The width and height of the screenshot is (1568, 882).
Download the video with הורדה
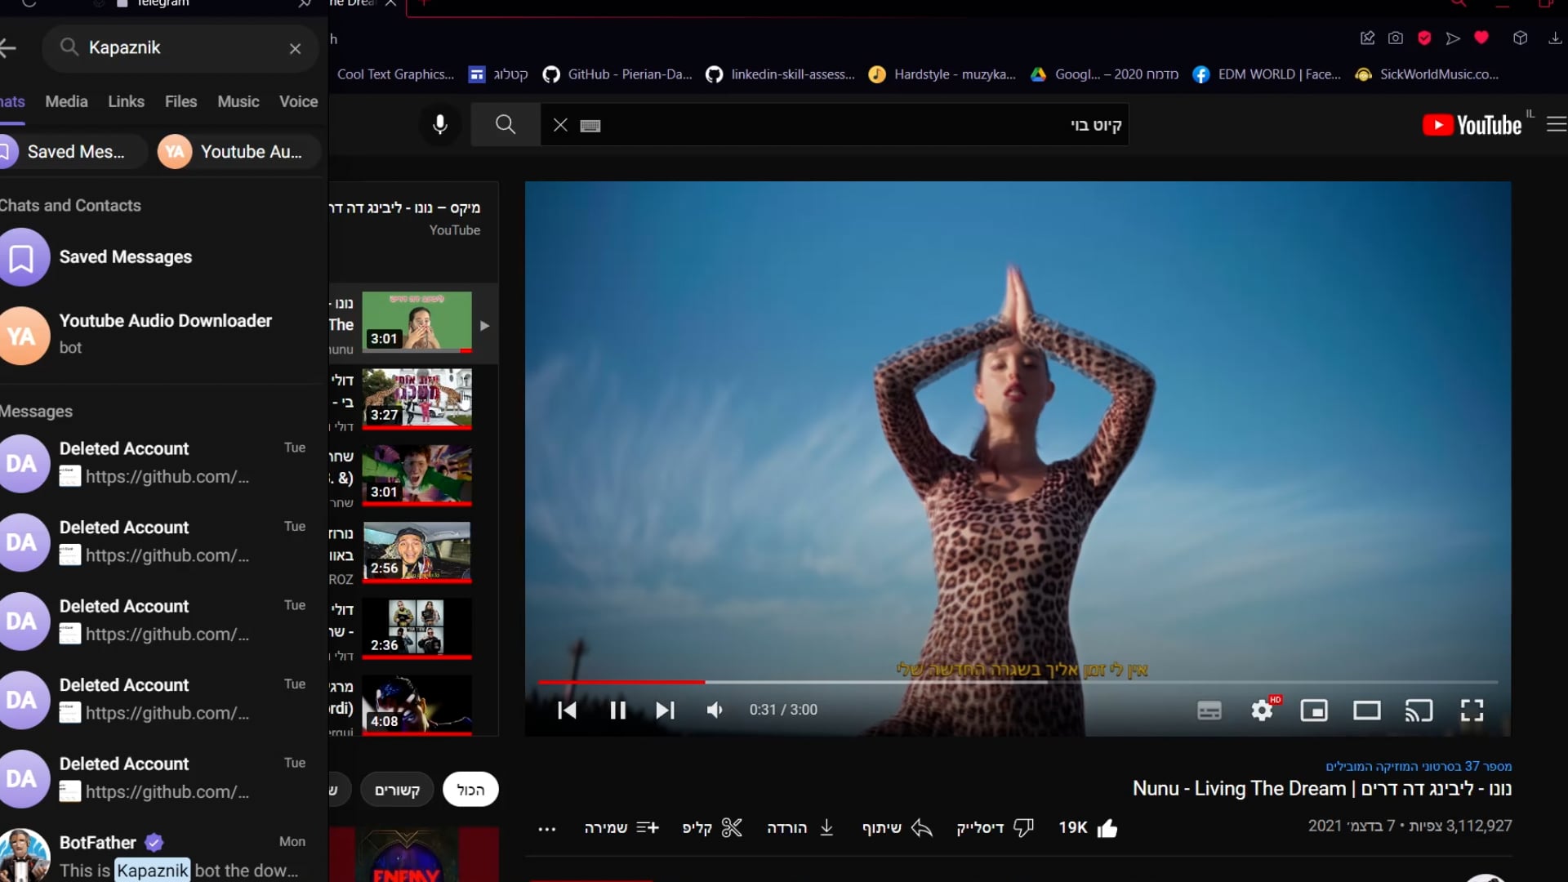click(800, 828)
